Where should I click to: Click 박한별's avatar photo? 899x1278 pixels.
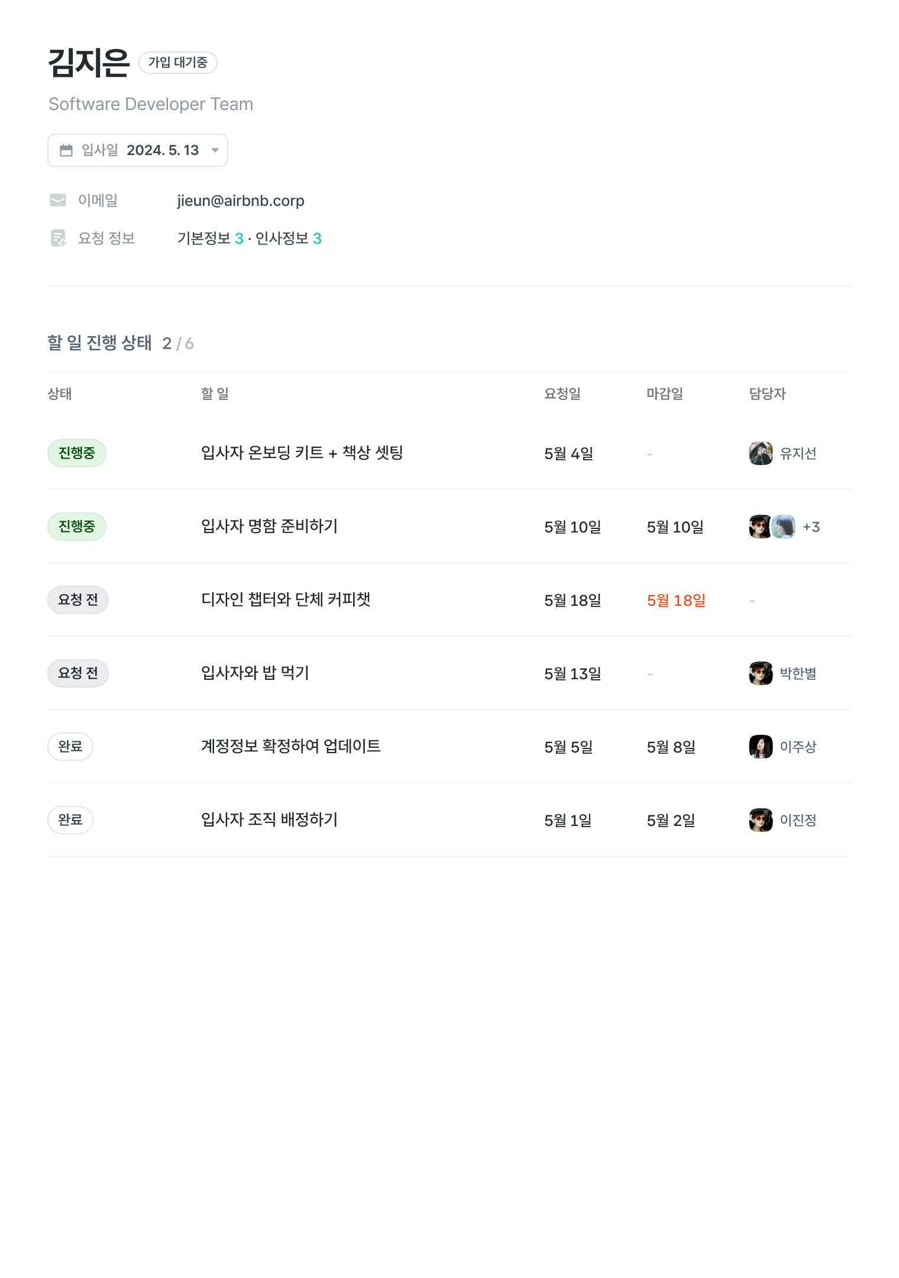(761, 673)
